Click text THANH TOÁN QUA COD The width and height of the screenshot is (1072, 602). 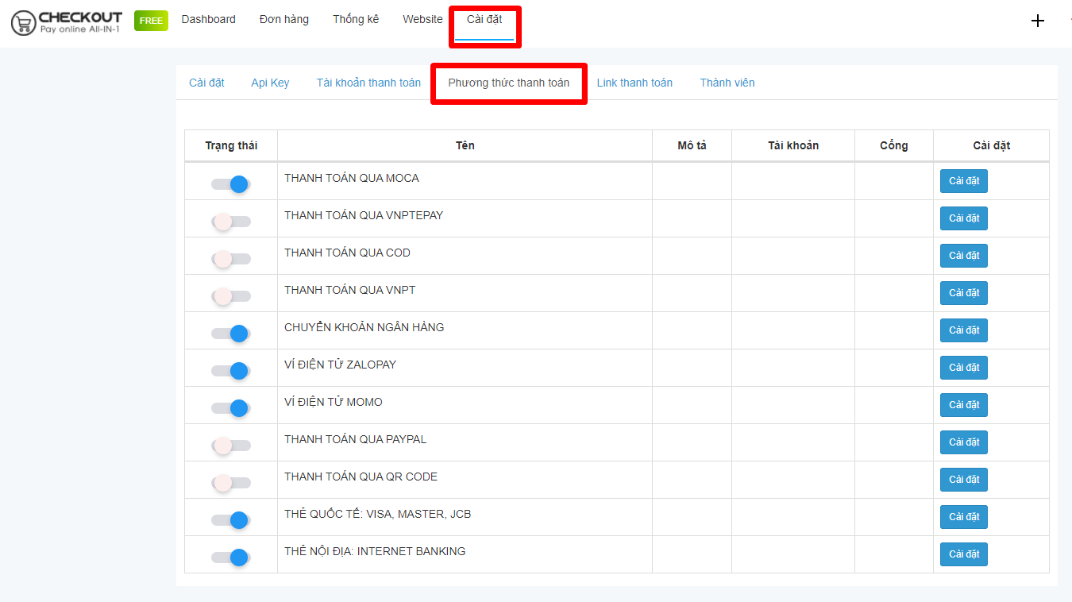[x=347, y=253]
